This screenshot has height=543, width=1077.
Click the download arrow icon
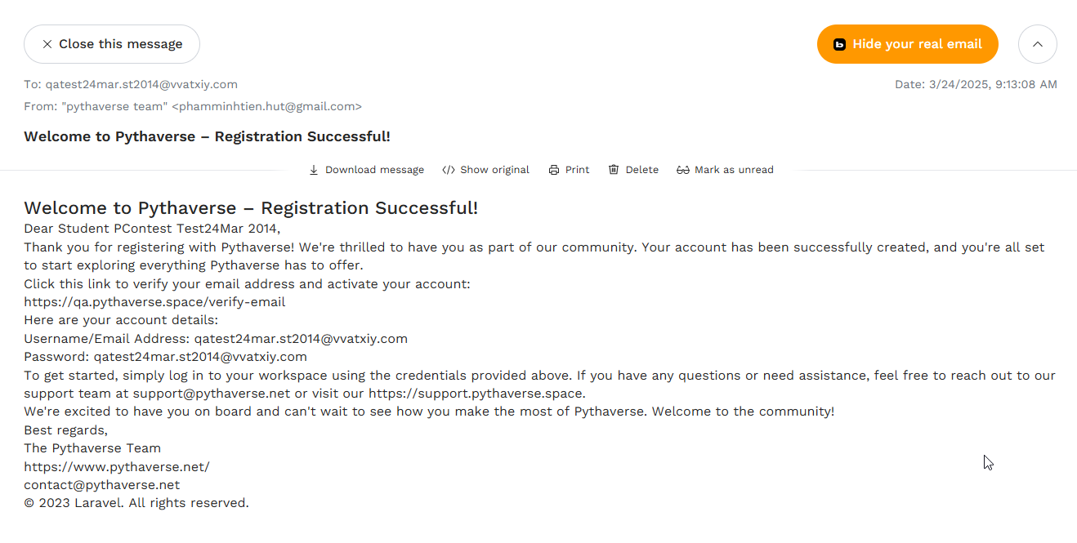click(314, 170)
